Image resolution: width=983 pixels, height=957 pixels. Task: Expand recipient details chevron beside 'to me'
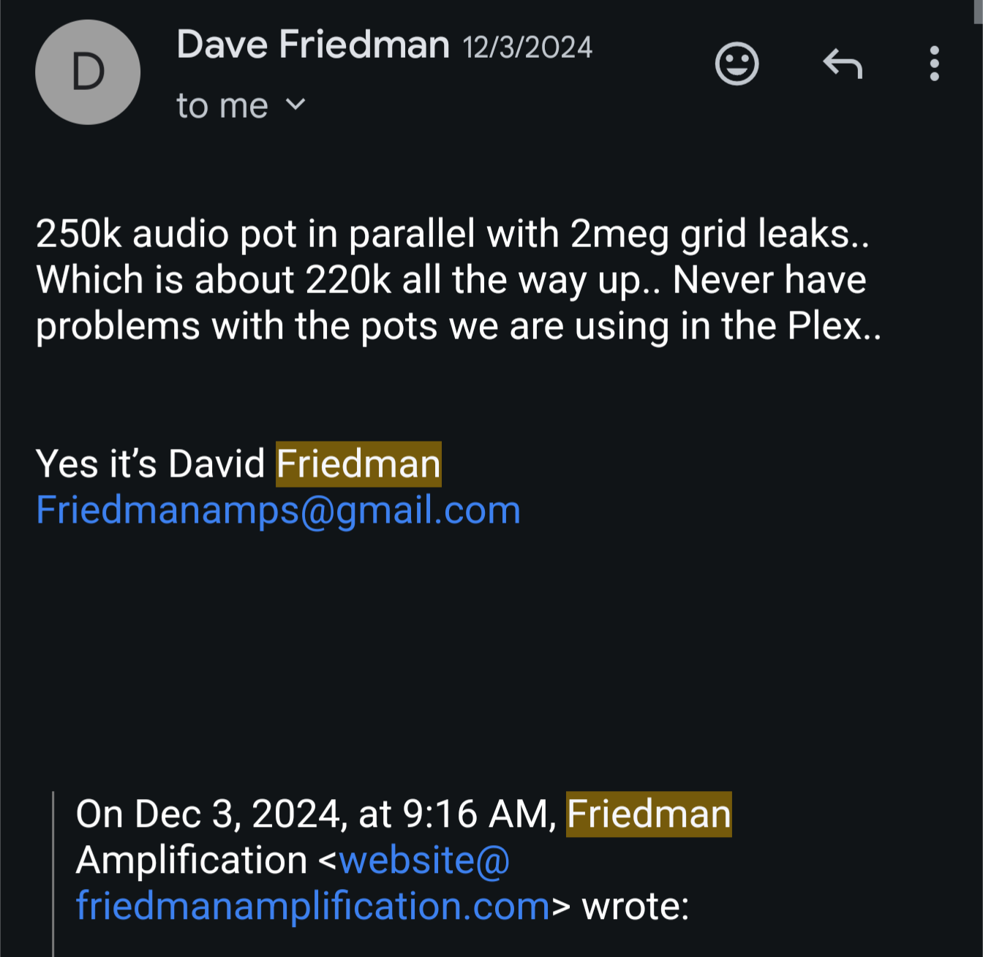295,105
